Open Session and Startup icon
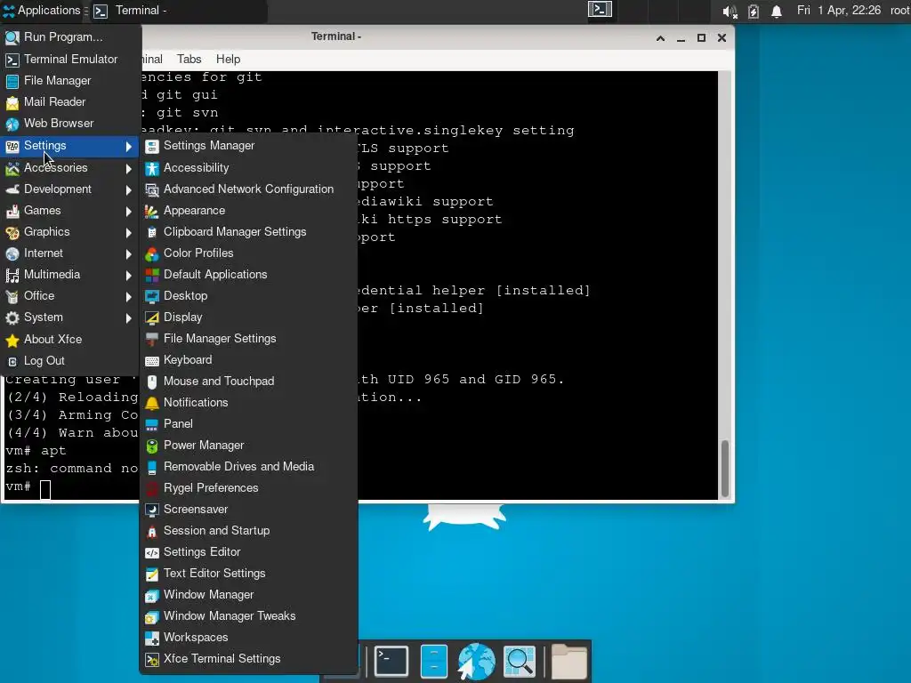The image size is (911, 683). click(x=151, y=532)
